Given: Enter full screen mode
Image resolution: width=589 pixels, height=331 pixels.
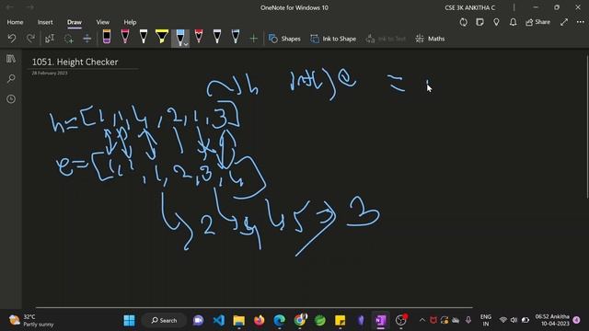Looking at the screenshot, I should pos(564,22).
